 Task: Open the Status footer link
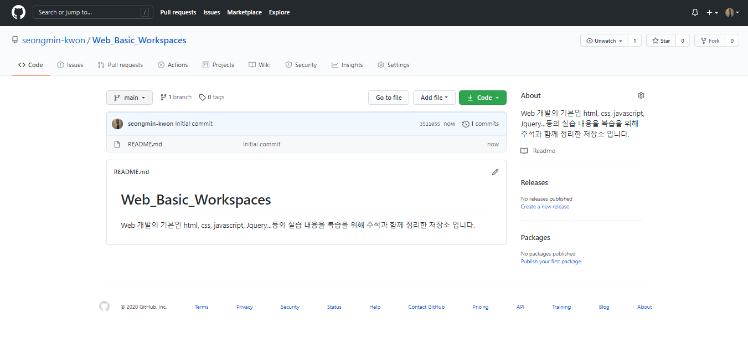(x=334, y=307)
